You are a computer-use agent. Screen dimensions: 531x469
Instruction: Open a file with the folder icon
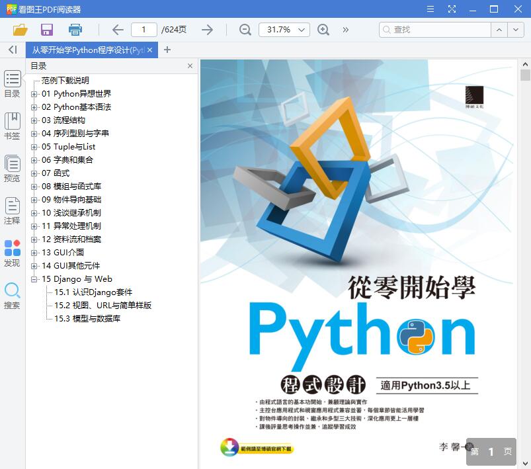click(19, 30)
